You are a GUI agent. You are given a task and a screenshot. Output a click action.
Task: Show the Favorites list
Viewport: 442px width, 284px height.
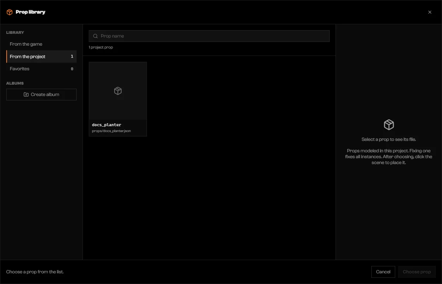click(x=41, y=69)
